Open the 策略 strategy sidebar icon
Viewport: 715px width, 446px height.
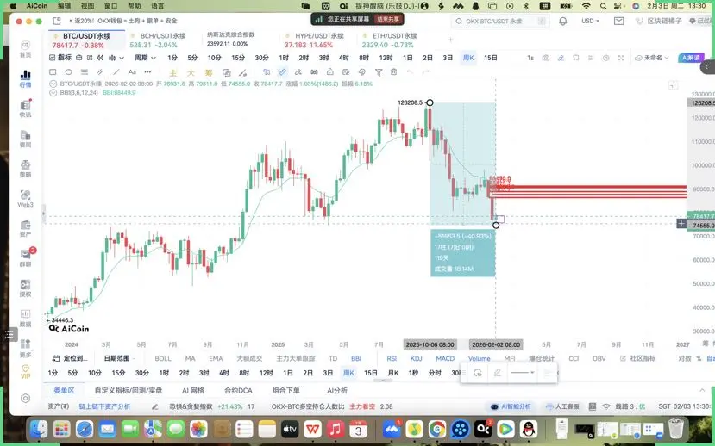(26, 169)
